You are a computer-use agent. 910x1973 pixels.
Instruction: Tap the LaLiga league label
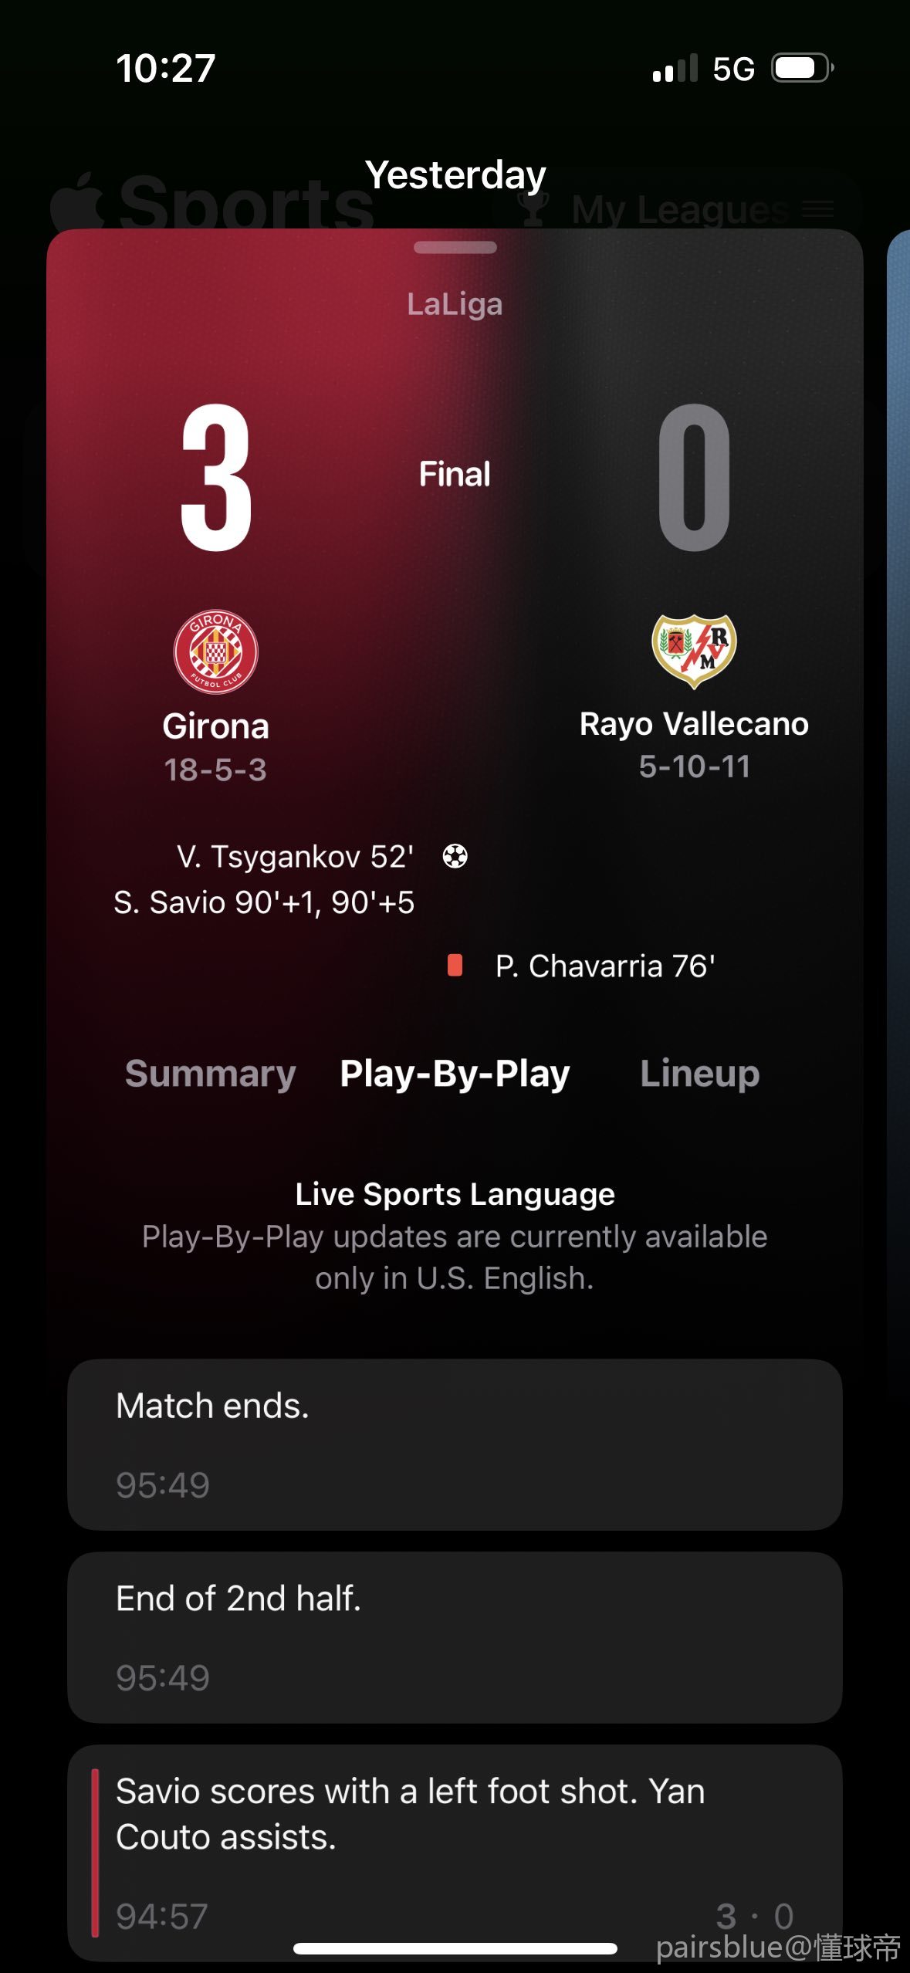click(x=455, y=304)
